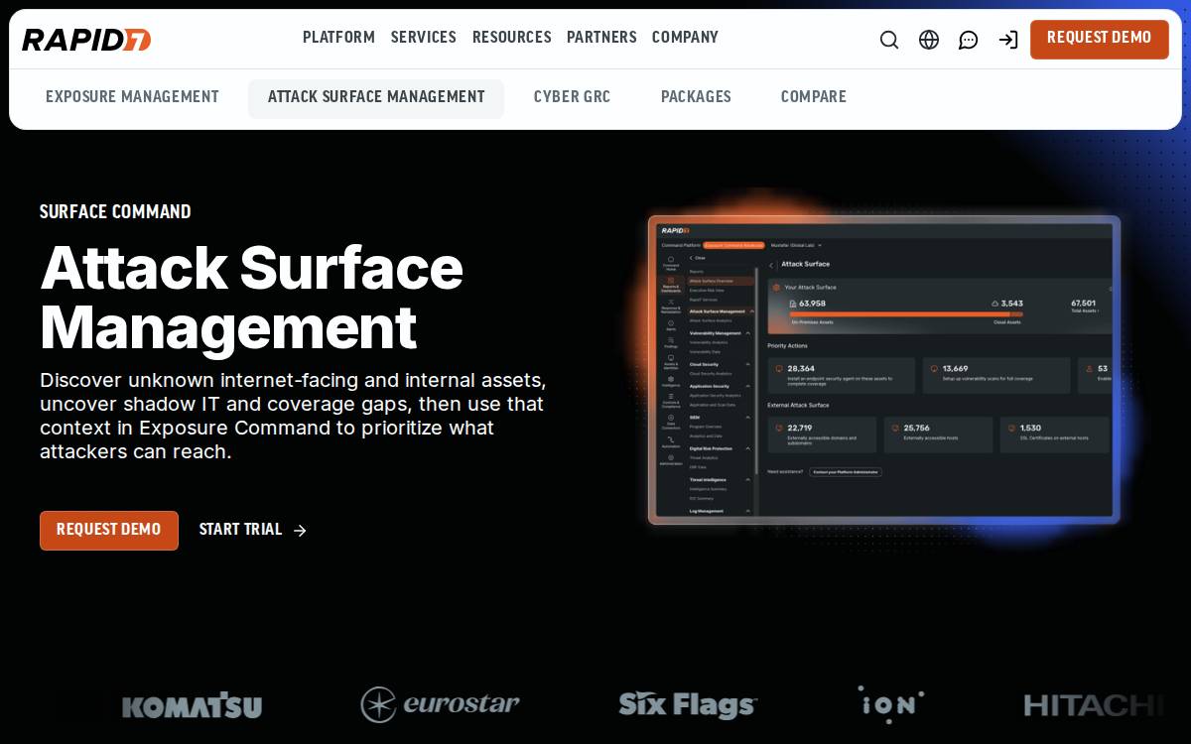The width and height of the screenshot is (1191, 744).
Task: Click the 22,719 figure in dashboard
Action: (799, 428)
